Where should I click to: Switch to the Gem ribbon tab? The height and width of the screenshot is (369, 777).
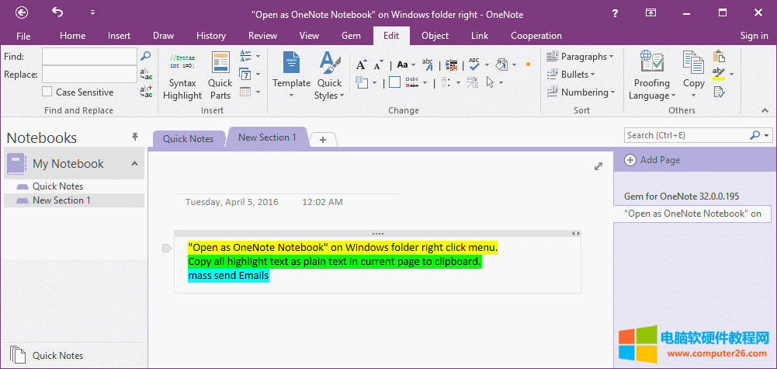351,36
